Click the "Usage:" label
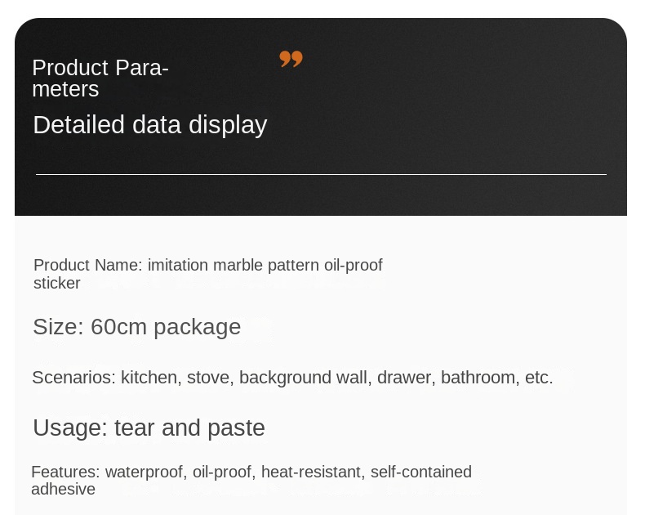Screen dimensions: 645x515 point(69,428)
